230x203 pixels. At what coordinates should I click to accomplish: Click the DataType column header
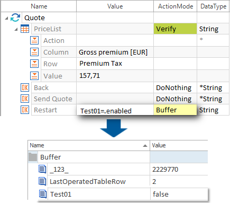click(213, 6)
